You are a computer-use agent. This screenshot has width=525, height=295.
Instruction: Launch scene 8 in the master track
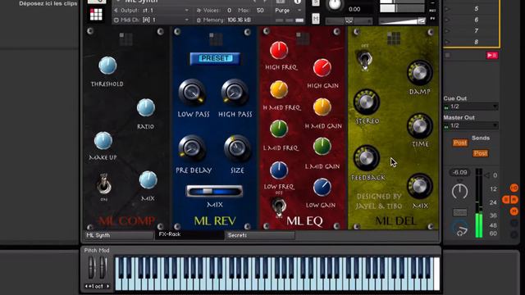pyautogui.click(x=448, y=42)
